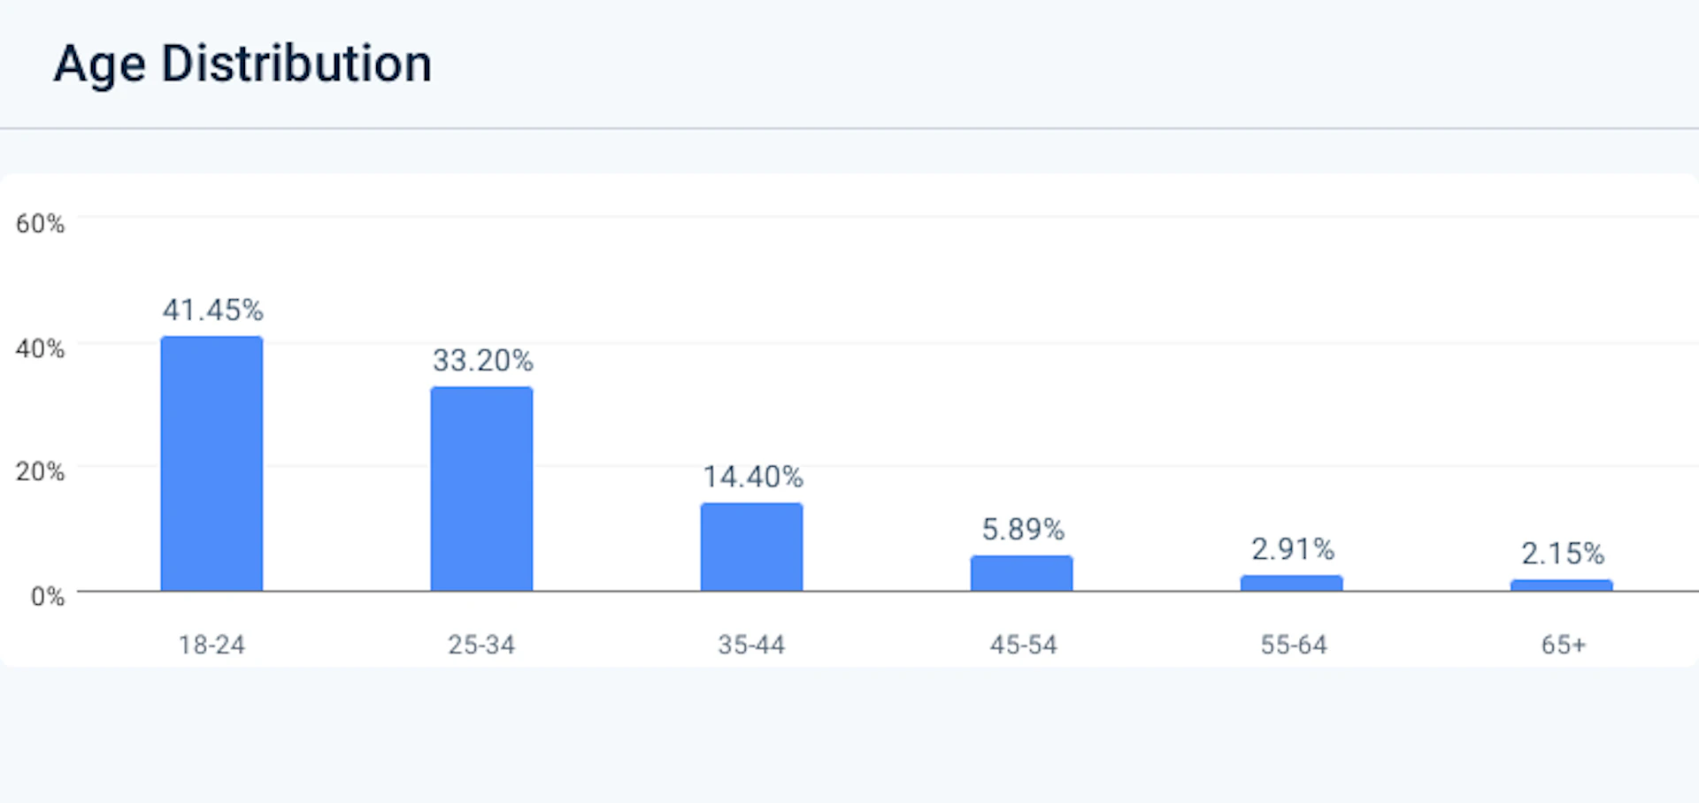Click the 65+ x-axis label
This screenshot has width=1699, height=803.
coord(1563,645)
